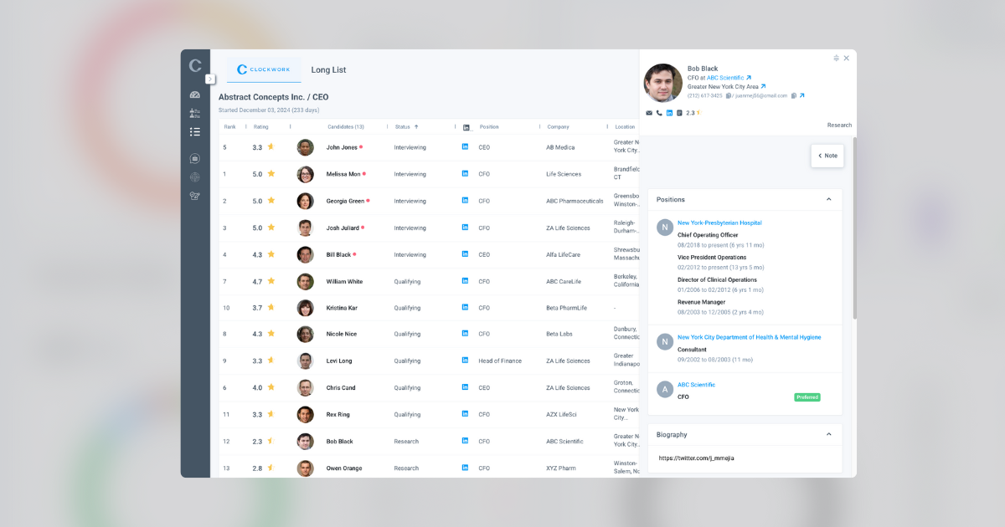This screenshot has width=1005, height=527.
Task: Click the Preferred badge for ABC Scientific
Action: (807, 397)
